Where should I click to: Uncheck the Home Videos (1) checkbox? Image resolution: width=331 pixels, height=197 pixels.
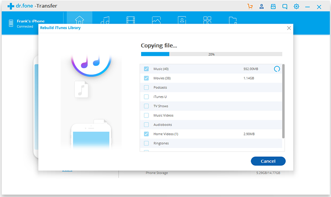146,134
